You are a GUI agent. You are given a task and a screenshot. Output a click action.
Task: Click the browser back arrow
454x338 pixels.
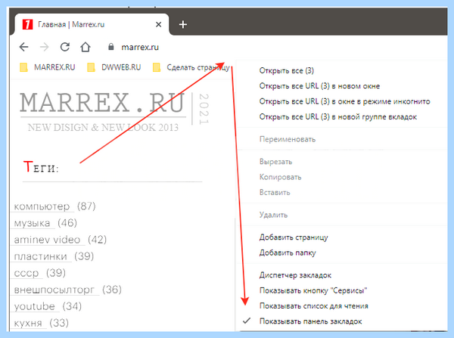[x=23, y=47]
